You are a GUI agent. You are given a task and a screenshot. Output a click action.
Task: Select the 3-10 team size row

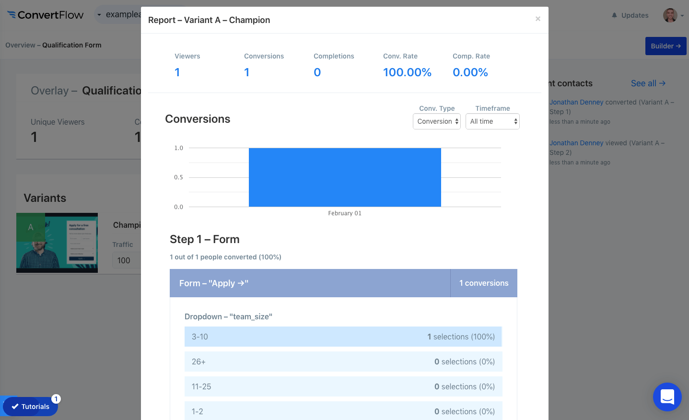pos(343,337)
